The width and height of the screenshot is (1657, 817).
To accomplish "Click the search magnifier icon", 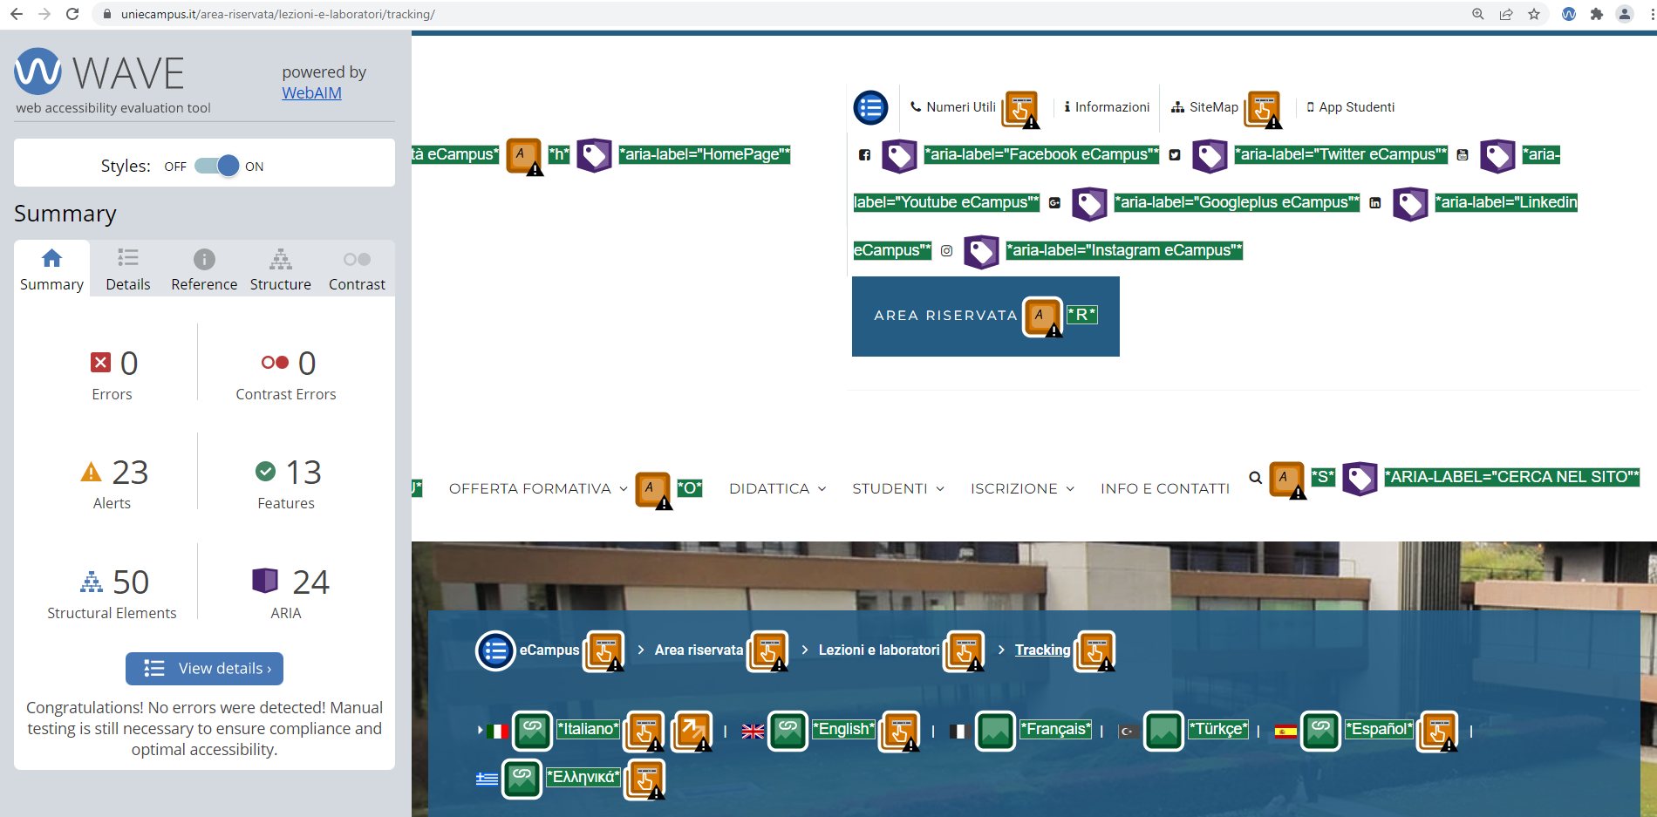I will [1255, 478].
